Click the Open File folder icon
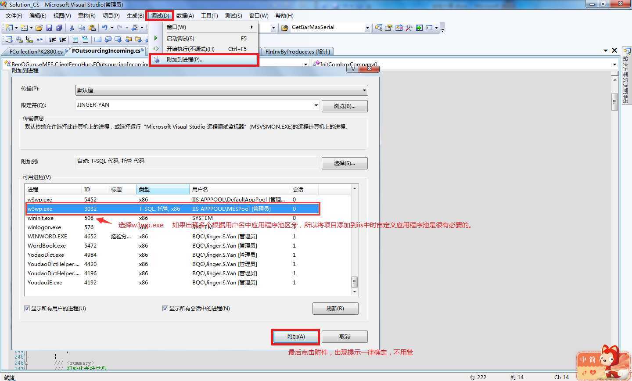The image size is (632, 381). pyautogui.click(x=39, y=28)
